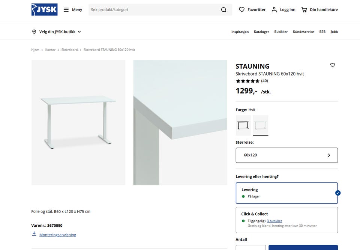Click the download icon beside Monteringsanvisning
The width and height of the screenshot is (360, 250).
[34, 234]
